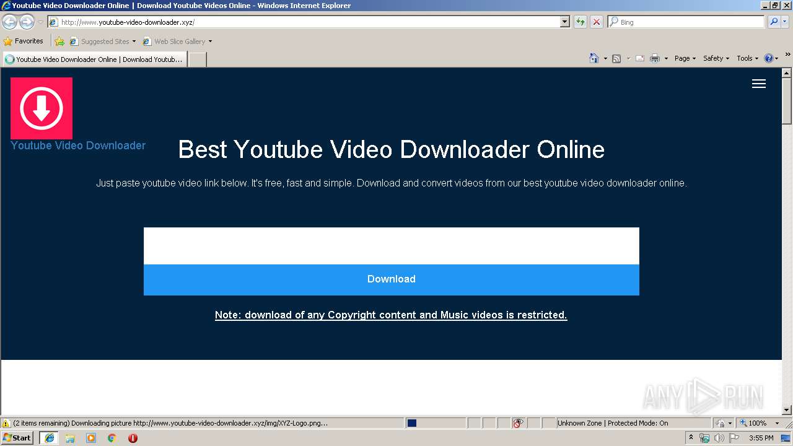Click the InPrivate filtering eye icon
This screenshot has height=446, width=793.
[518, 423]
